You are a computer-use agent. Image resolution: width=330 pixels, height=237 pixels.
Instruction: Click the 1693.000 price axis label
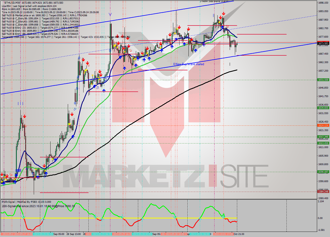(x=323, y=11)
